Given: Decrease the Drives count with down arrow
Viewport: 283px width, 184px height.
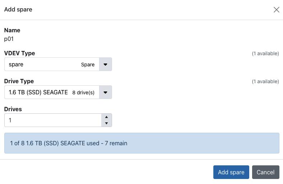Looking at the screenshot, I should [x=106, y=123].
